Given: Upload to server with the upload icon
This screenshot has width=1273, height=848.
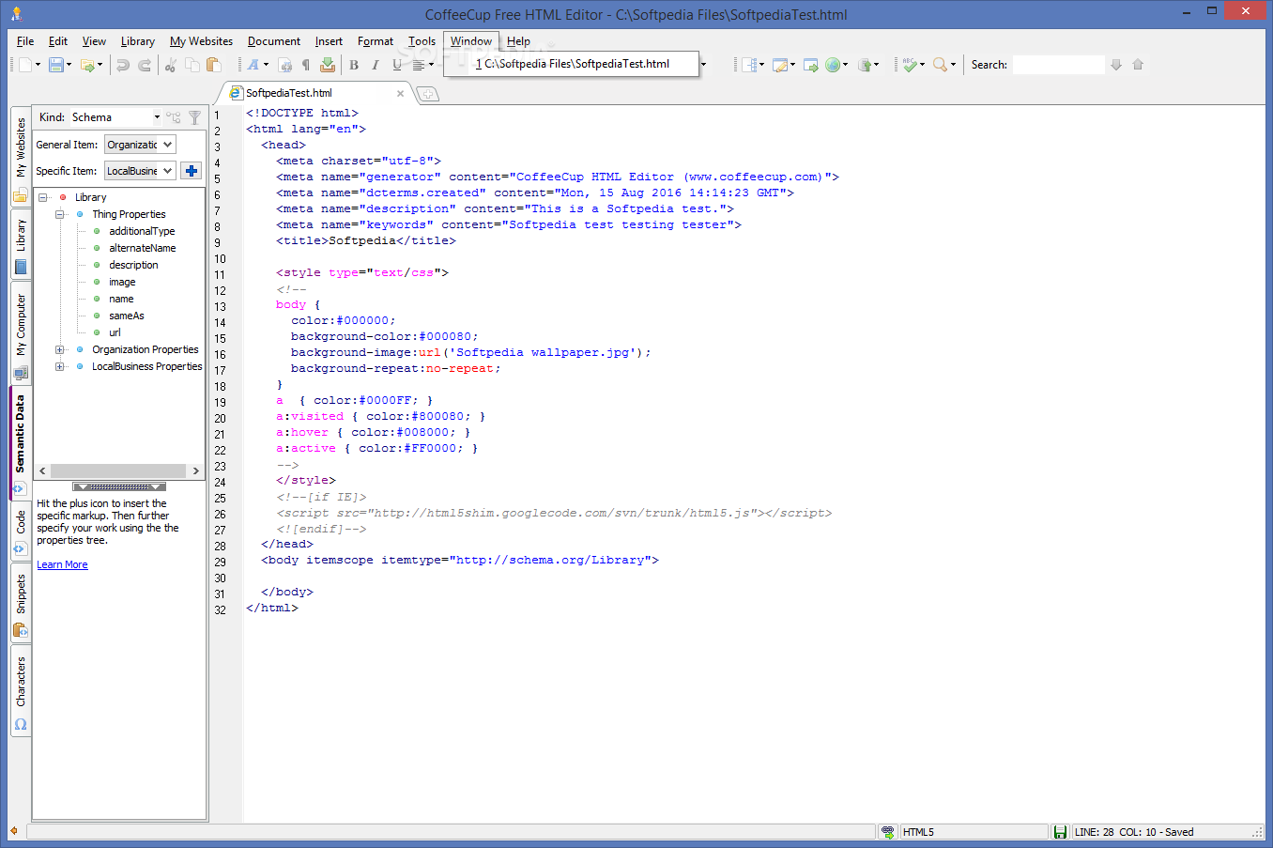Looking at the screenshot, I should click(865, 65).
